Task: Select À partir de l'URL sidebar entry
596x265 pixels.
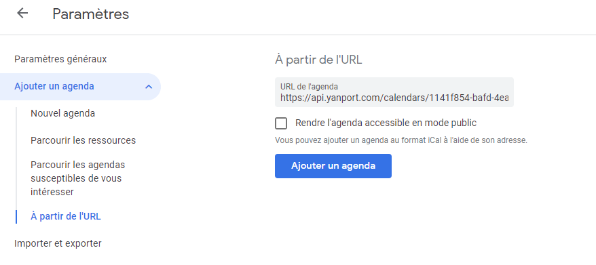Action: (66, 216)
